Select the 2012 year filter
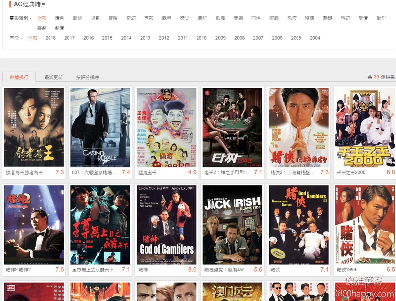 click(164, 38)
